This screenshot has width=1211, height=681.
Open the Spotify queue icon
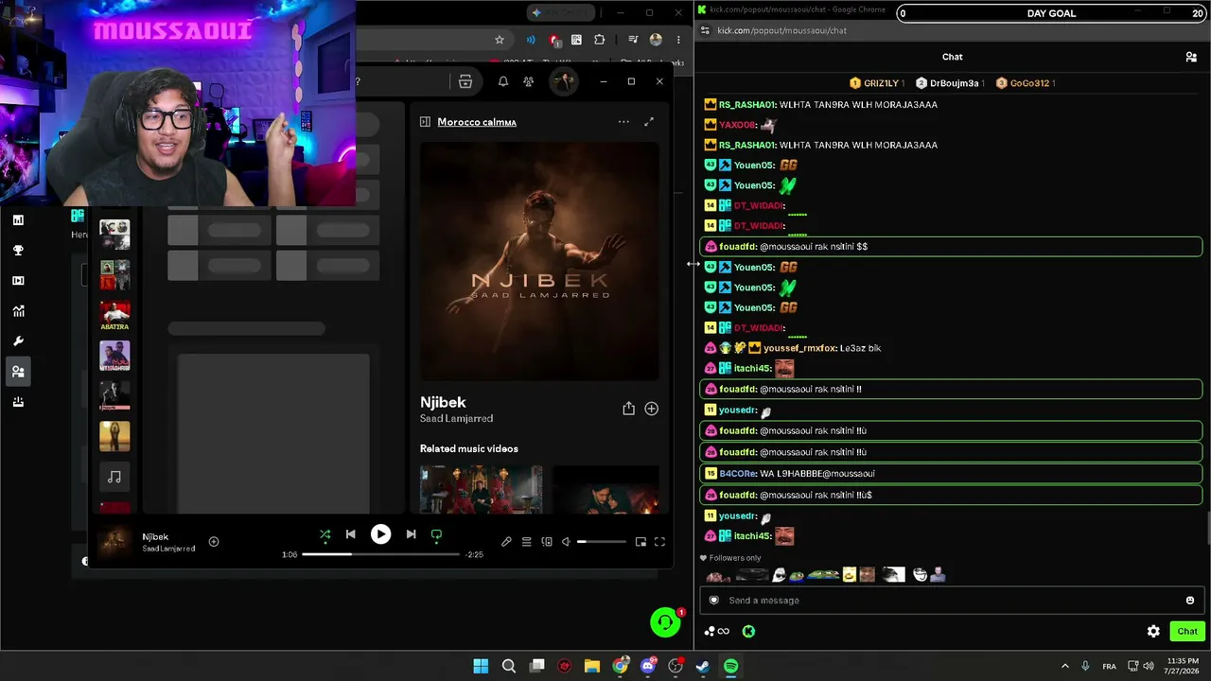pos(526,542)
